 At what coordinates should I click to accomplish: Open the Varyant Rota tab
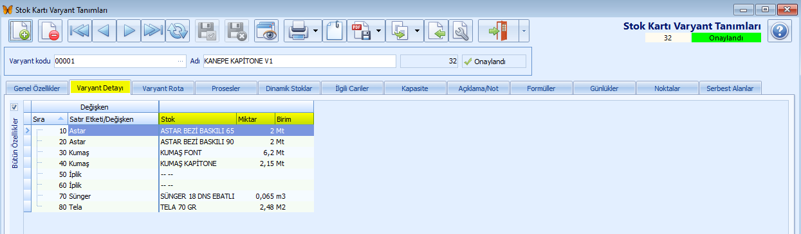(163, 88)
